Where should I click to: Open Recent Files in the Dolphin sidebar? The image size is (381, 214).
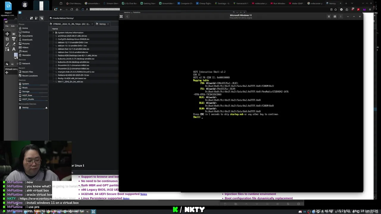27,72
